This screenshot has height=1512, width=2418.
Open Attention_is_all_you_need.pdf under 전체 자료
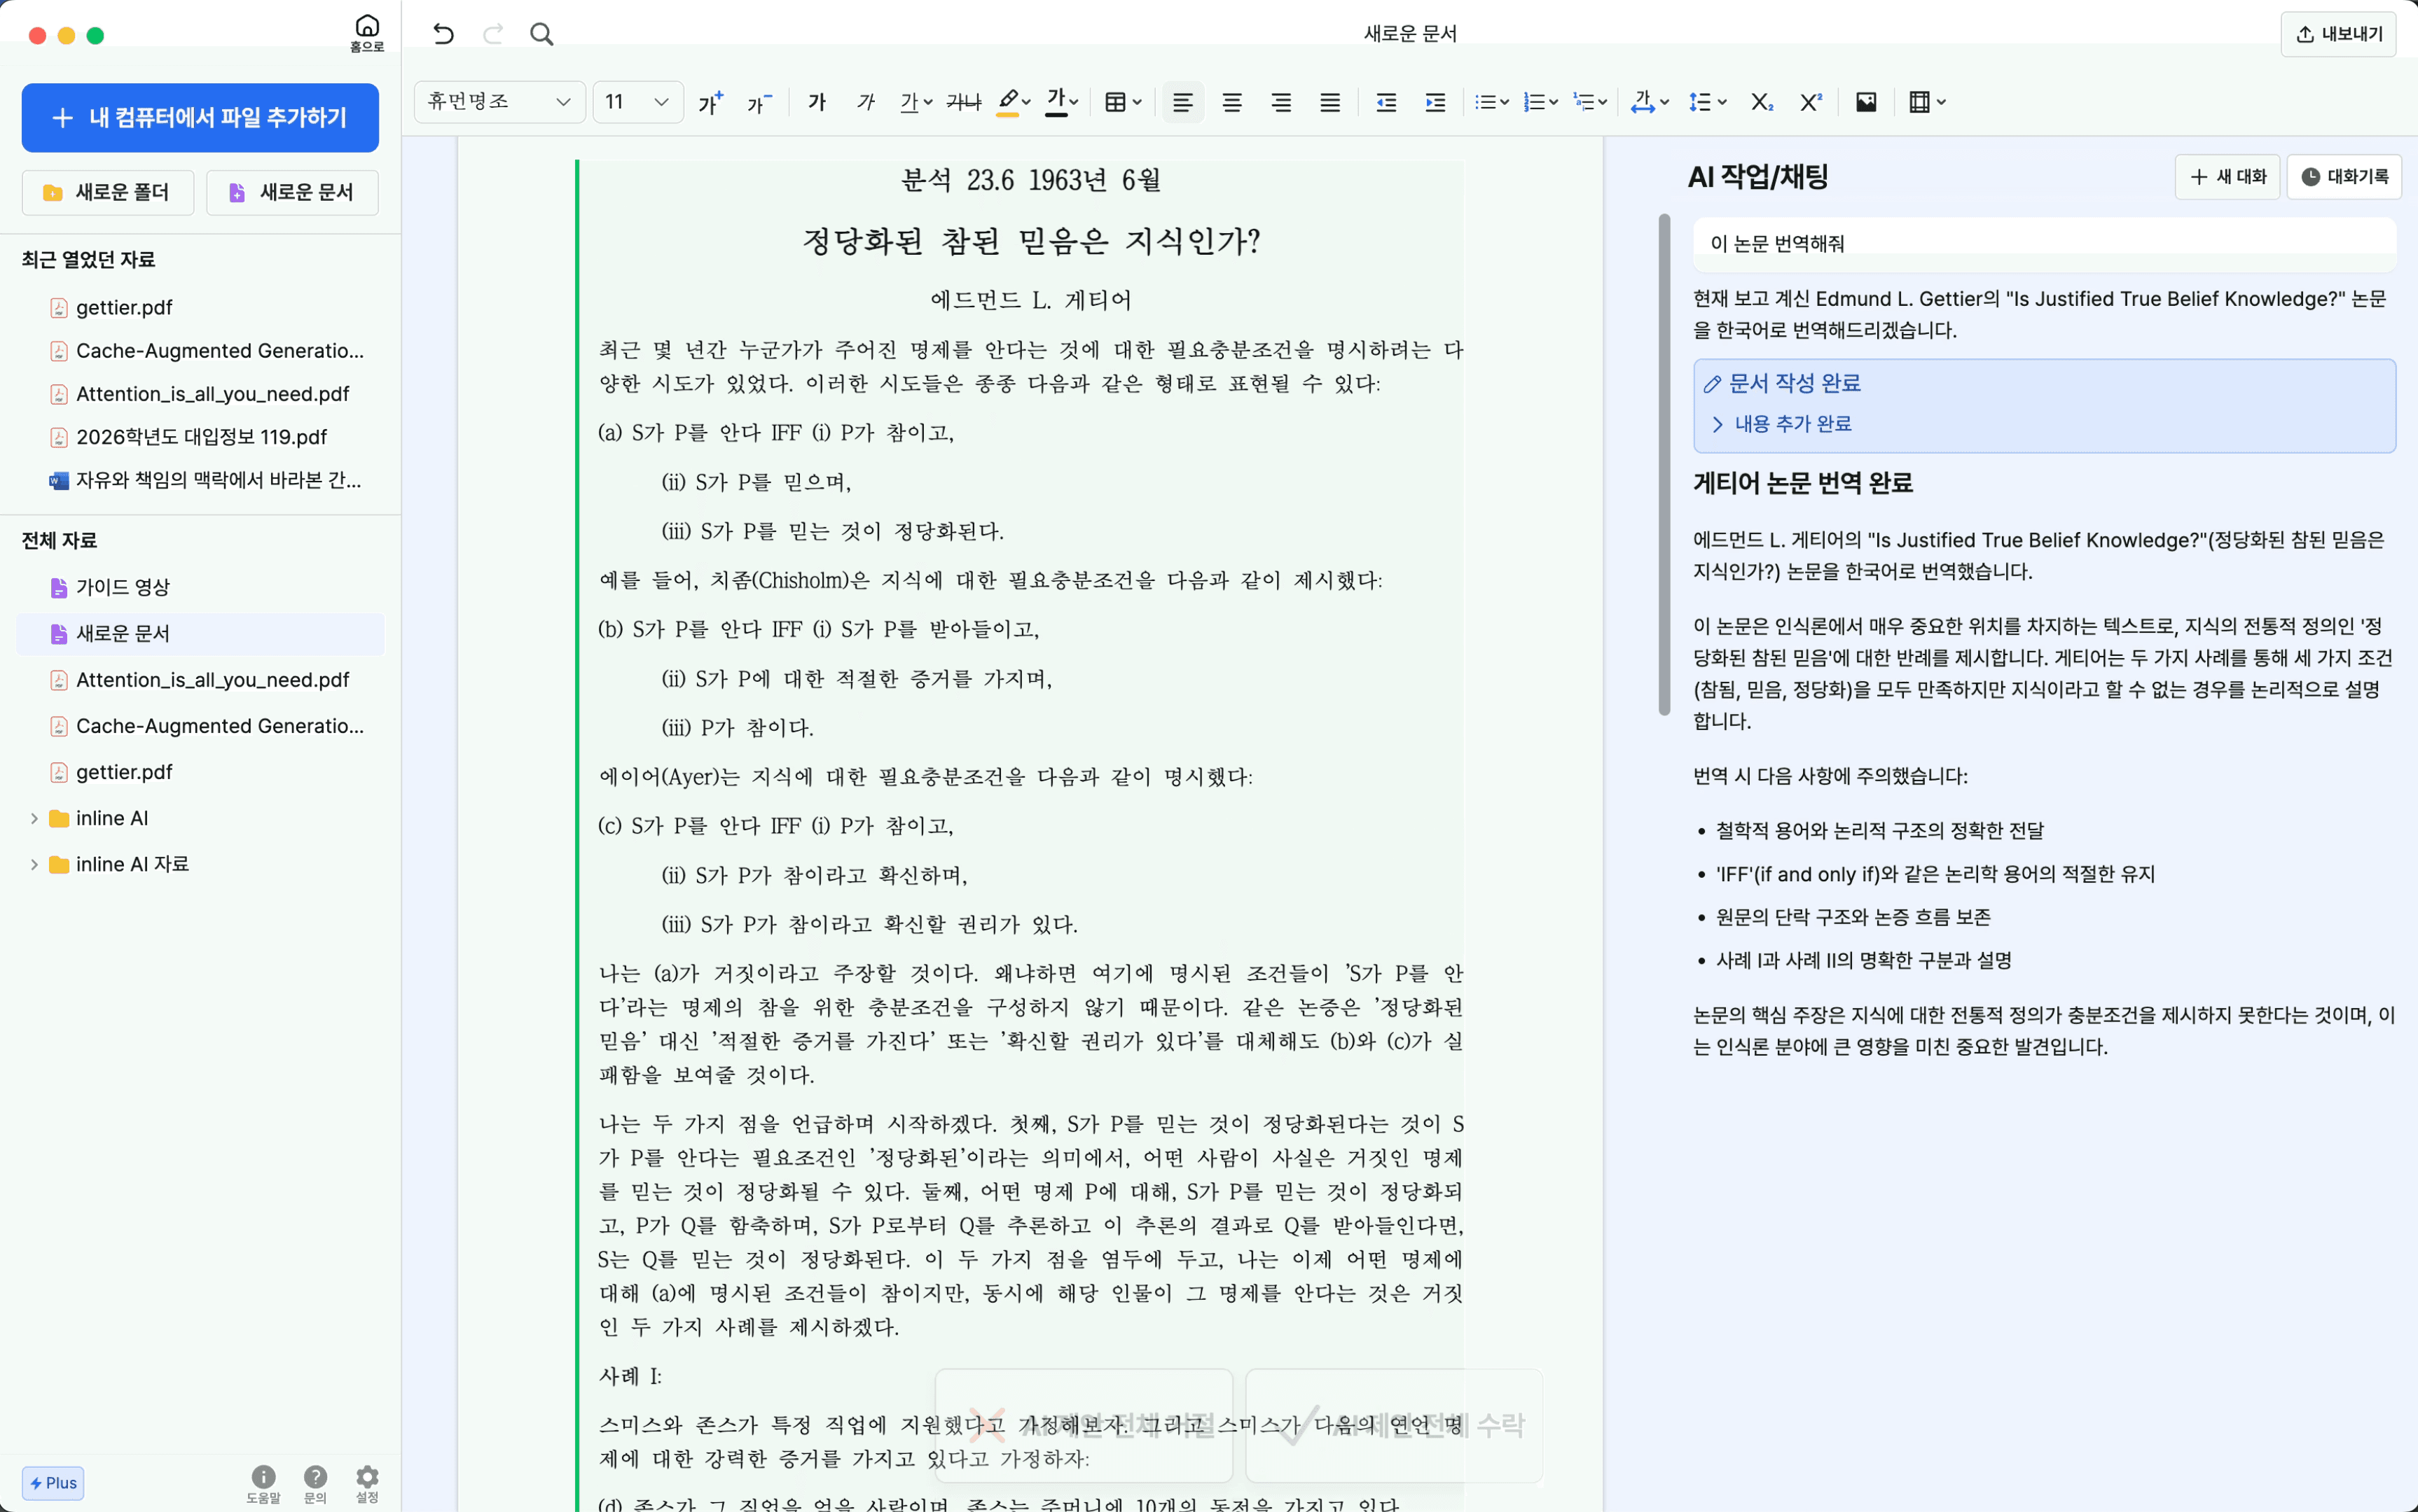point(200,680)
